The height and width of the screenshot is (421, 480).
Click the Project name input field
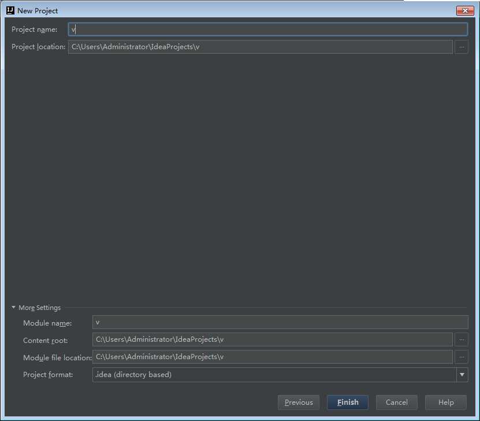[x=268, y=29]
